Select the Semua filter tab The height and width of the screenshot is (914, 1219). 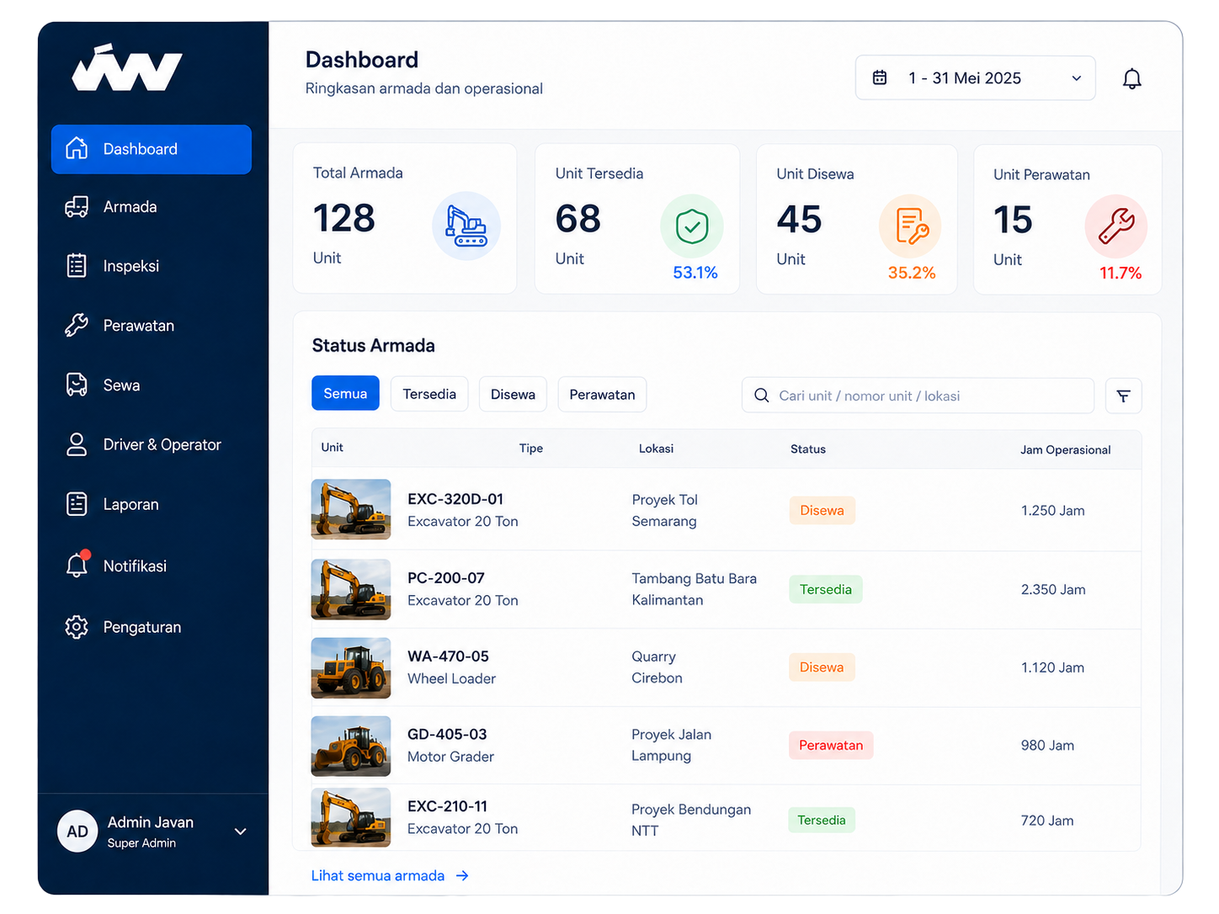tap(345, 394)
